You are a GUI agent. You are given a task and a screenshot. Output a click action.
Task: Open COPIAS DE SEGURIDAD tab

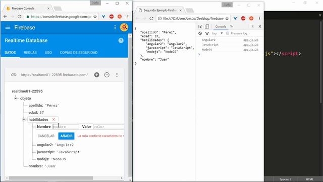point(79,53)
